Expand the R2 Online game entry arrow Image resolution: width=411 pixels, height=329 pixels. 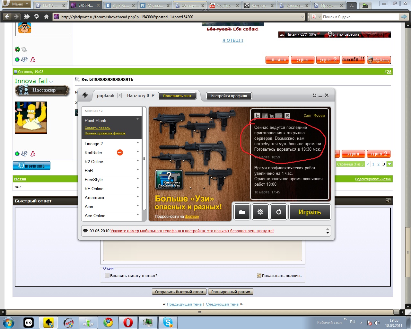(x=138, y=160)
